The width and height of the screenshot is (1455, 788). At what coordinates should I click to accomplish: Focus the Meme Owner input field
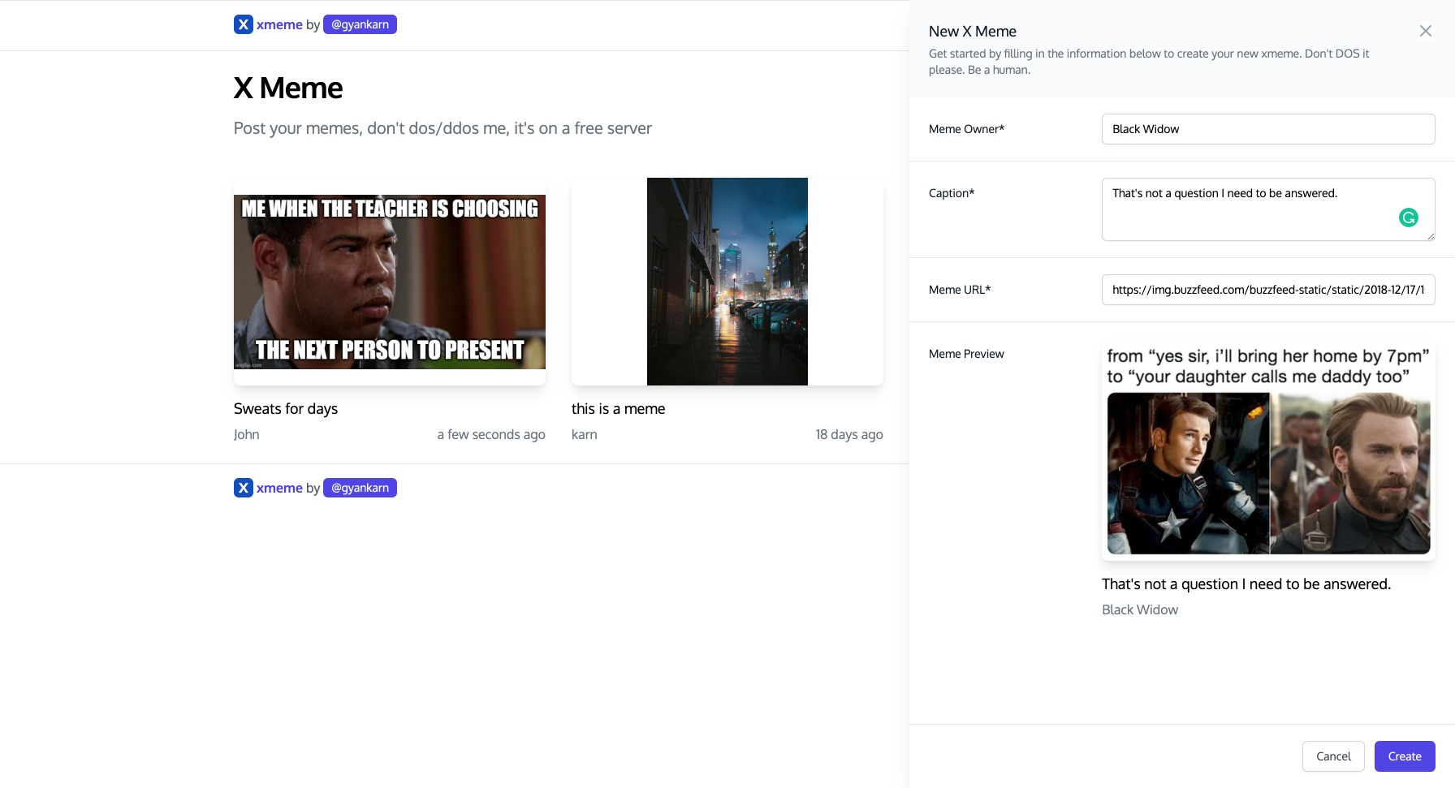pyautogui.click(x=1268, y=129)
